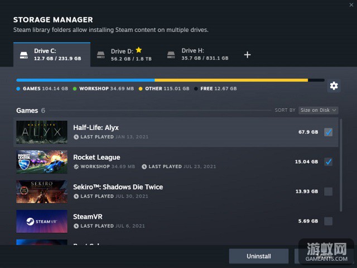Select the SteamVR thumbnail
This screenshot has width=357, height=268.
[42, 221]
